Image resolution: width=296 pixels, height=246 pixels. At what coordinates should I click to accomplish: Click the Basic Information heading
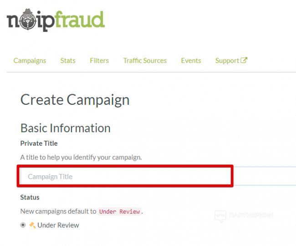click(66, 128)
